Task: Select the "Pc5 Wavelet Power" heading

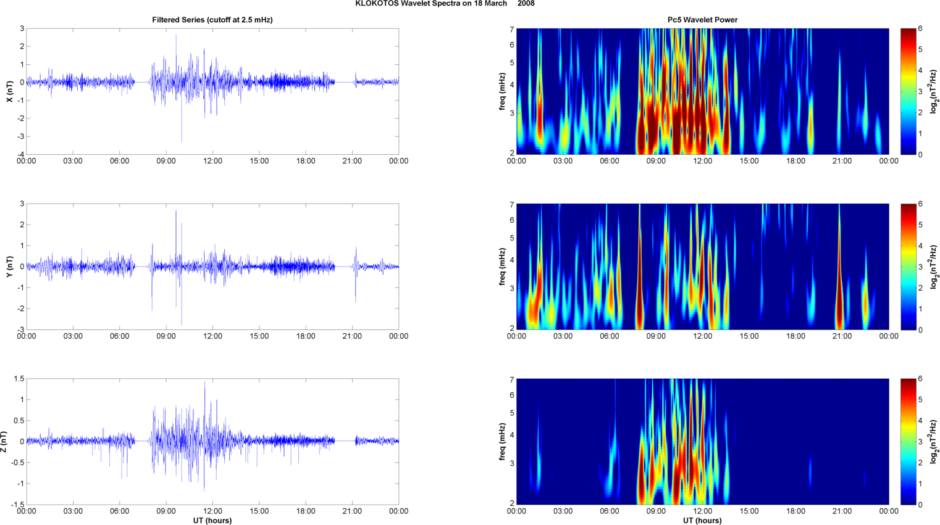Action: point(702,20)
